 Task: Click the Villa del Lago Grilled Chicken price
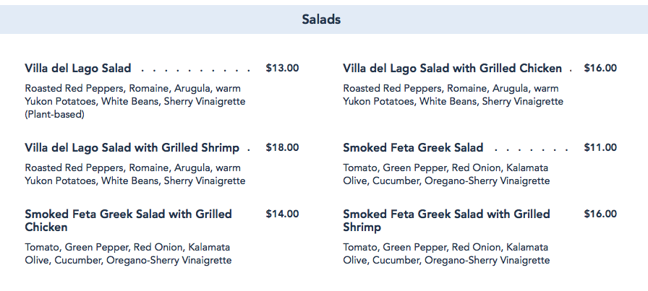[600, 69]
